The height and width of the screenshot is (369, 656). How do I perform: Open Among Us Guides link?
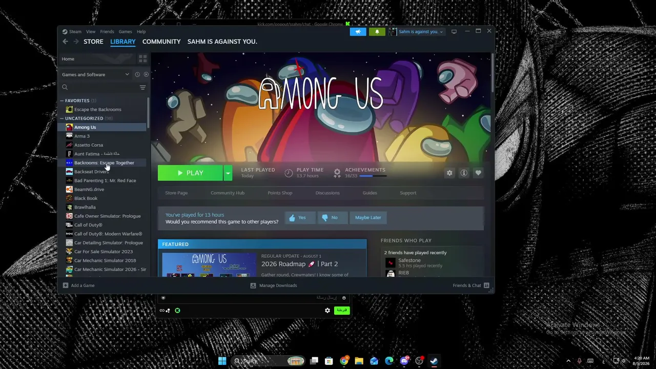[x=370, y=193]
